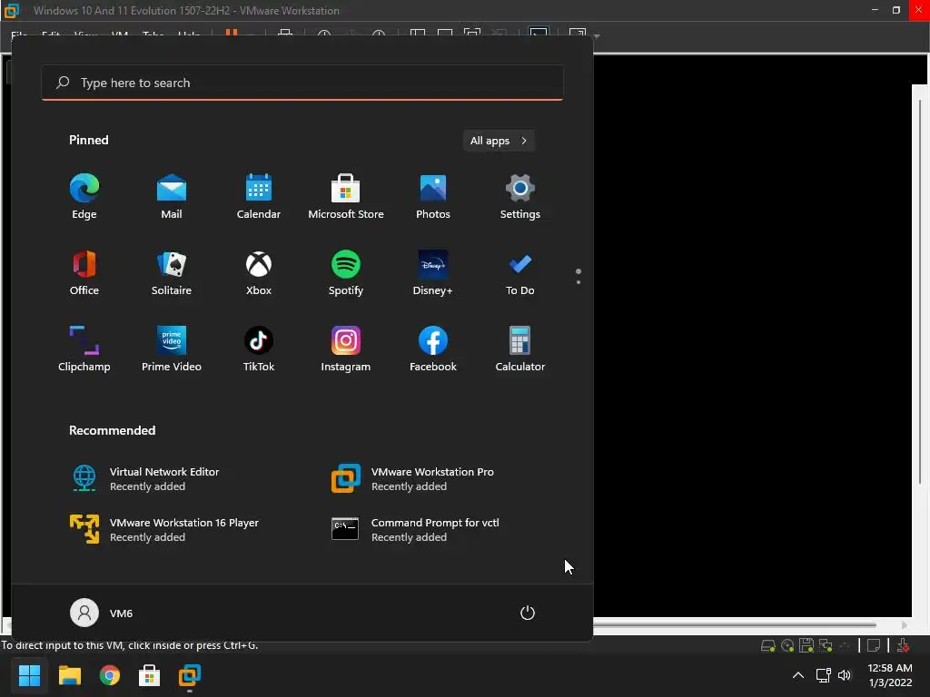Click the VMware hard disk status icon
Screen dimensions: 930x697
768,645
